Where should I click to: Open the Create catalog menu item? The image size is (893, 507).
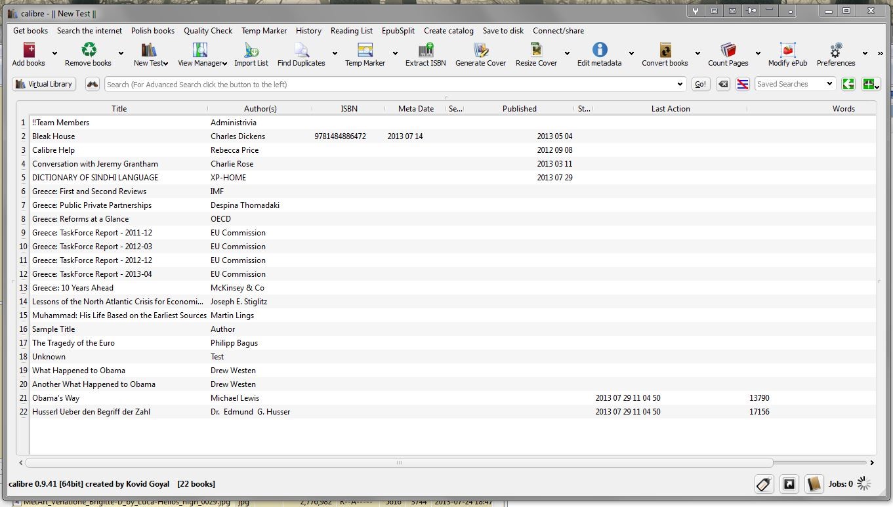point(449,31)
